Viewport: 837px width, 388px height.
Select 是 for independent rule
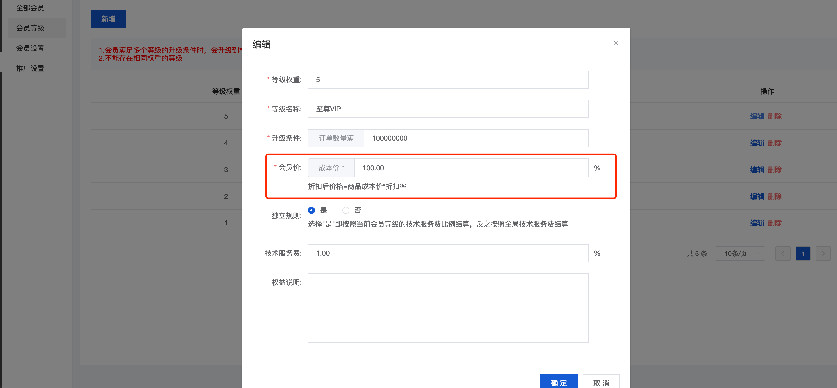click(311, 210)
